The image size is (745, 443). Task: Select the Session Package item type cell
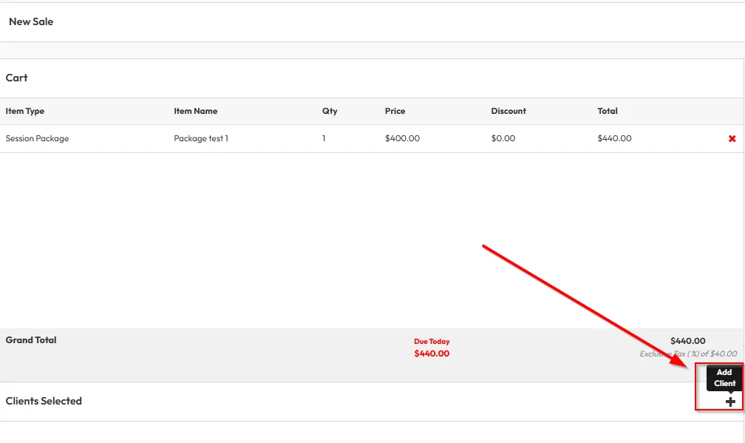tap(37, 138)
